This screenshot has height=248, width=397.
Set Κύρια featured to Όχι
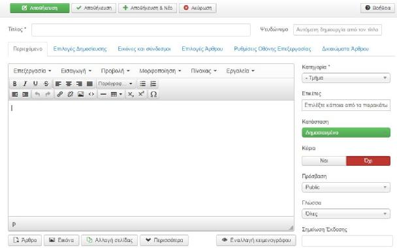tap(368, 161)
